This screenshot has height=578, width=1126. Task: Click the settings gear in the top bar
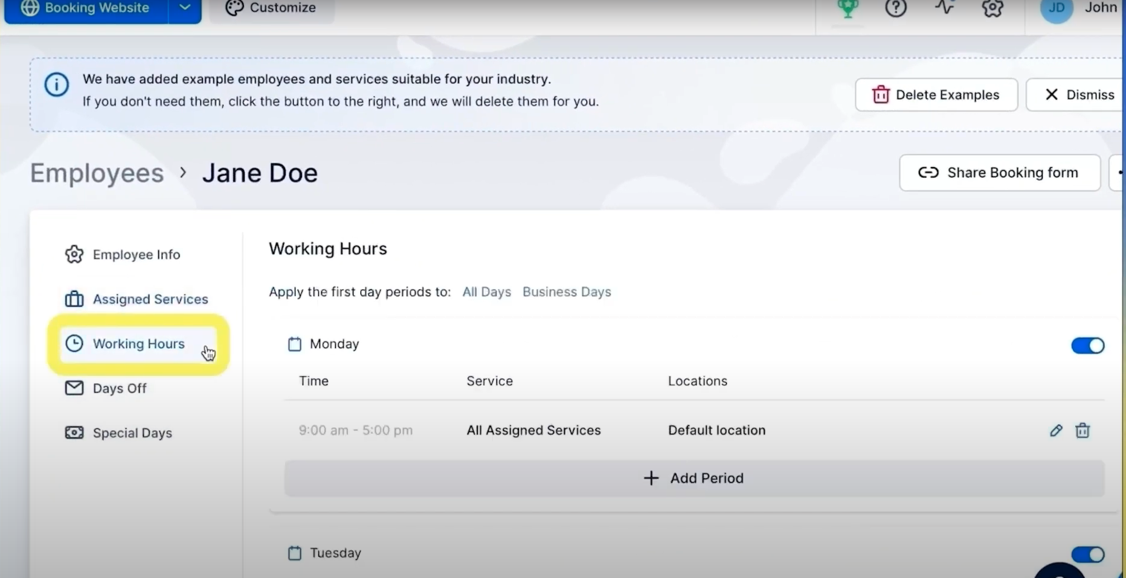(x=992, y=8)
